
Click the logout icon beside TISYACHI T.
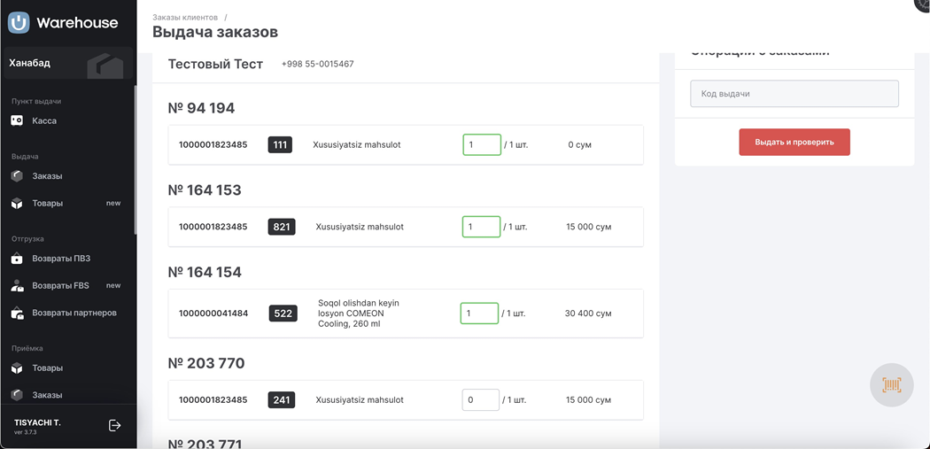[114, 425]
